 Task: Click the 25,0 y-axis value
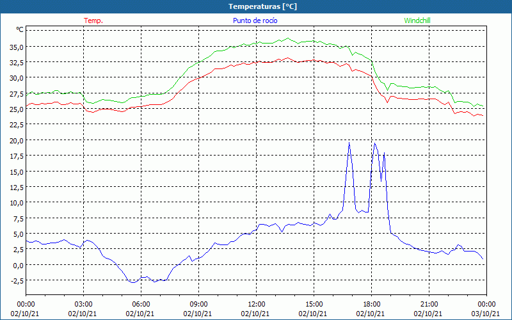[x=17, y=109]
